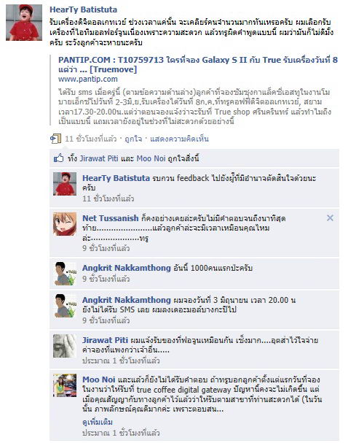Click Angkrit Nakkamthong's avatar on the 1000 comment

(65, 274)
